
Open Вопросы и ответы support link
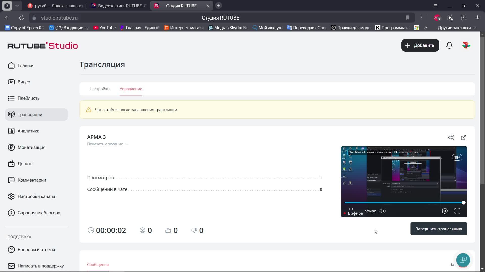(x=36, y=250)
